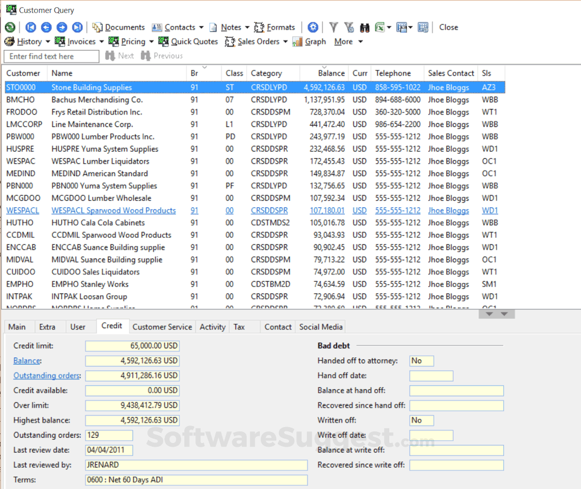The height and width of the screenshot is (489, 581).
Task: Click the Close button in toolbar
Action: pyautogui.click(x=448, y=27)
